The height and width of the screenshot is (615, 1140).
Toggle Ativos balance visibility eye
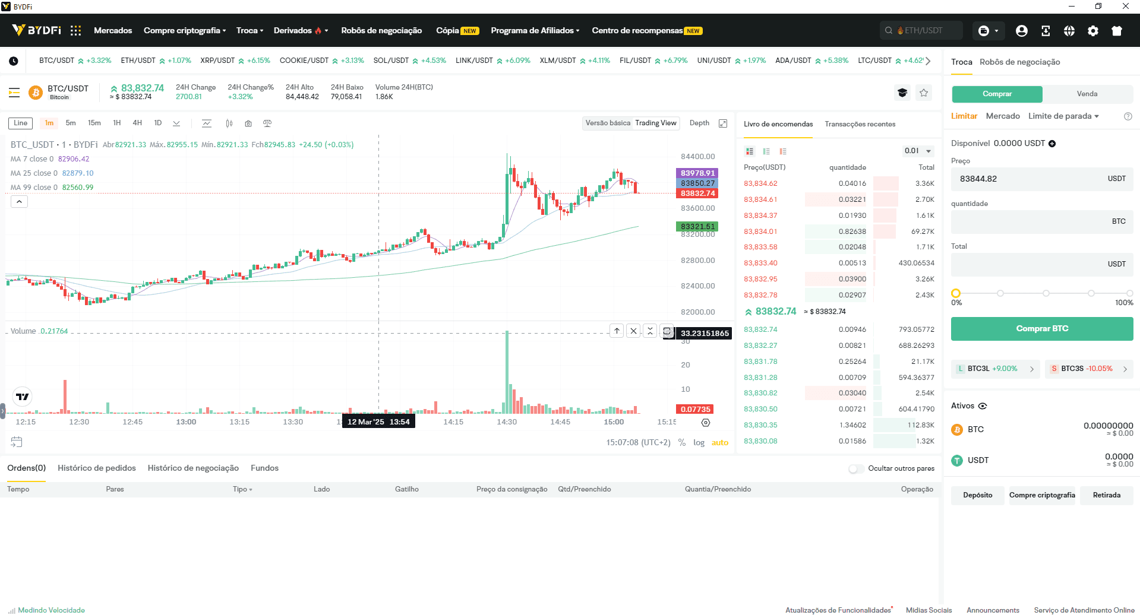pyautogui.click(x=983, y=406)
